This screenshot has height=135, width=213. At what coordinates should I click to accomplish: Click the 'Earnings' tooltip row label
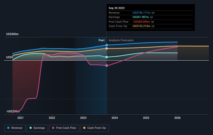pos(114,17)
